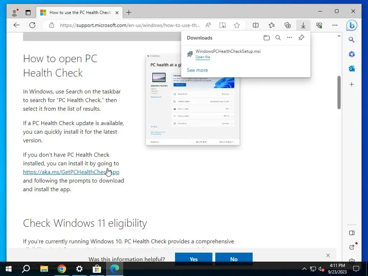Screen dimensions: 368x276
Task: Launch Chrome from taskbar
Action: click(x=62, y=269)
